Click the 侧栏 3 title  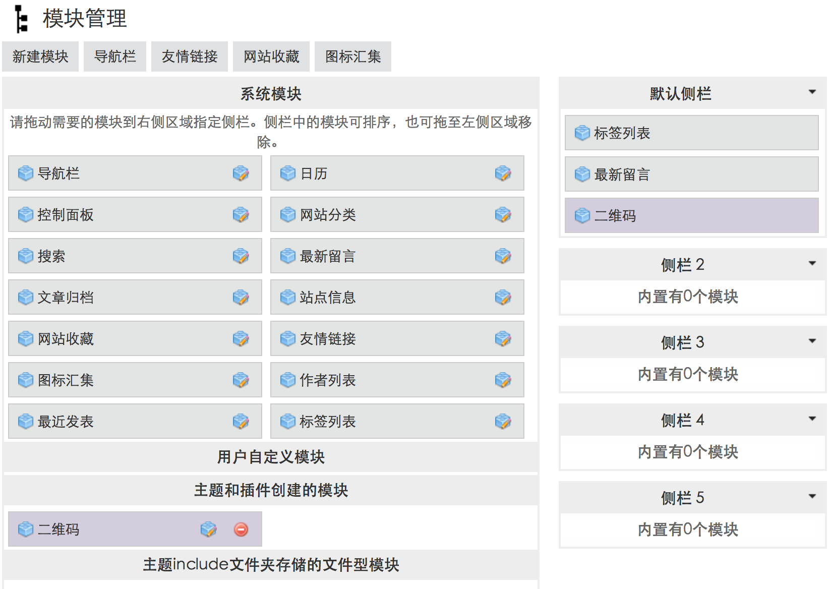pyautogui.click(x=683, y=342)
